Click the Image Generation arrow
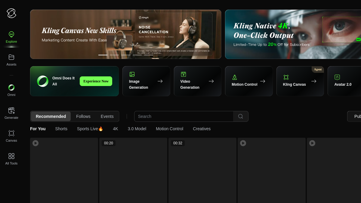Viewport: 361px width, 203px height. [160, 81]
